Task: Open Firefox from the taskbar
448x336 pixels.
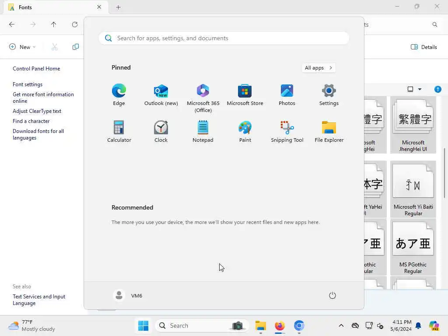Action: pyautogui.click(x=280, y=325)
